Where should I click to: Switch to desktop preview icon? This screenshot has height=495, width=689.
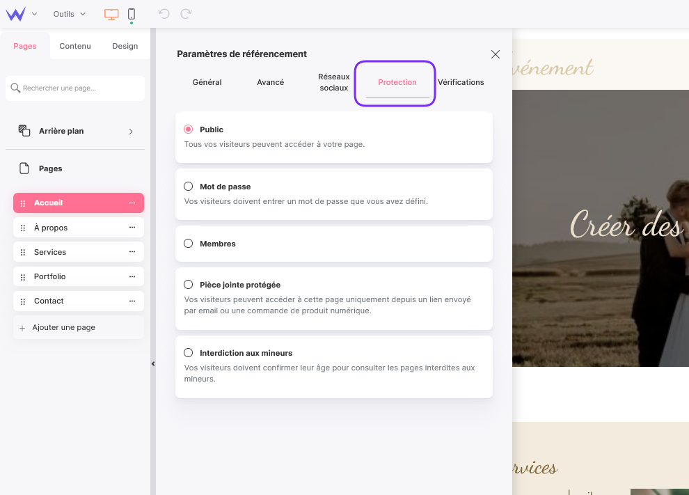click(111, 14)
